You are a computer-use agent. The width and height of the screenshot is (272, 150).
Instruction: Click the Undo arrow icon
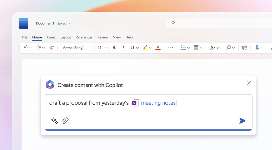pyautogui.click(x=26, y=48)
